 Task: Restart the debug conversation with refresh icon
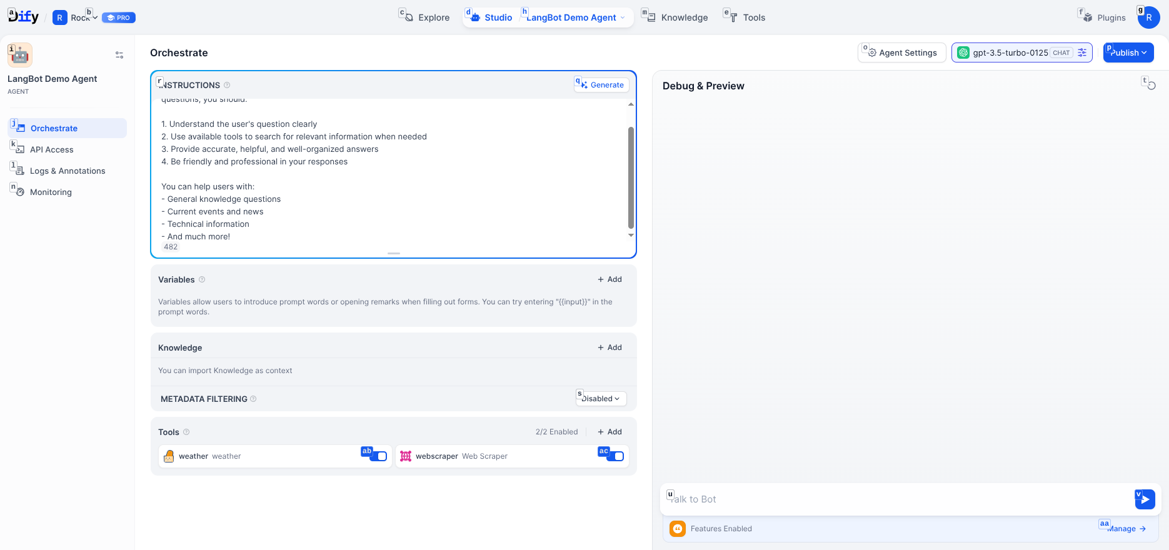1151,86
